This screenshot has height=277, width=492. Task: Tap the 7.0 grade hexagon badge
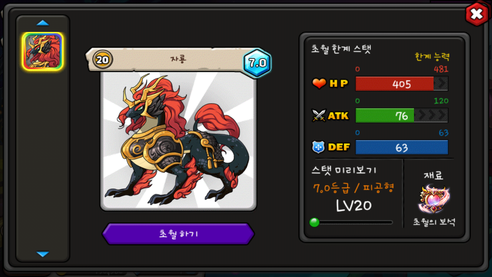(257, 63)
